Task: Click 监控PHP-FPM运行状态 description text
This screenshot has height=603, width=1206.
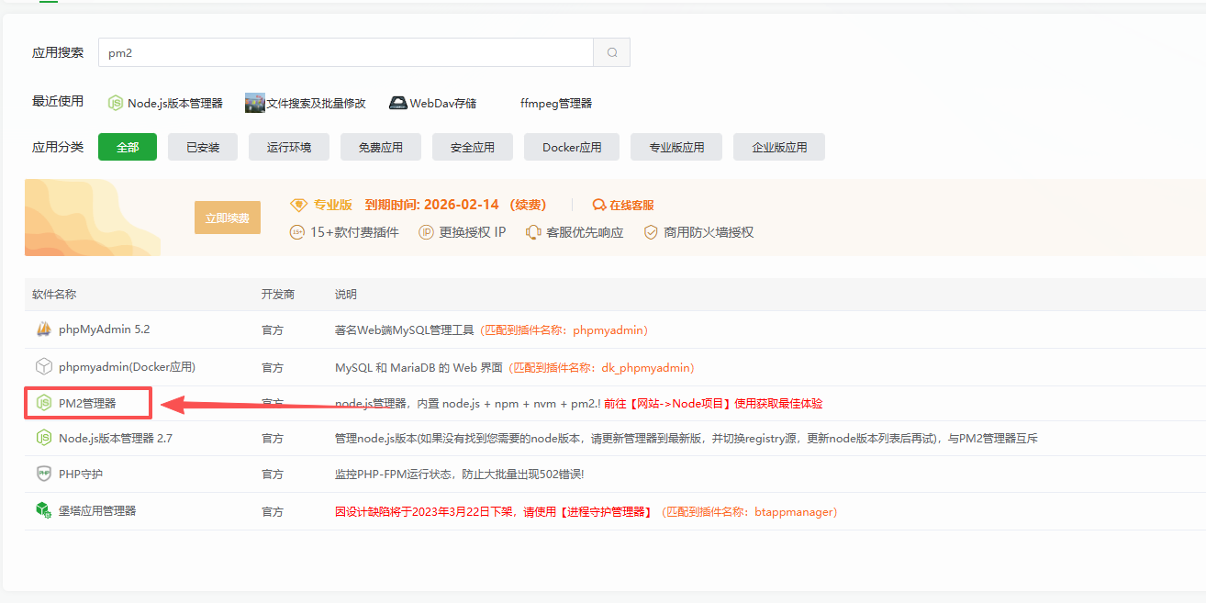Action: pos(459,475)
